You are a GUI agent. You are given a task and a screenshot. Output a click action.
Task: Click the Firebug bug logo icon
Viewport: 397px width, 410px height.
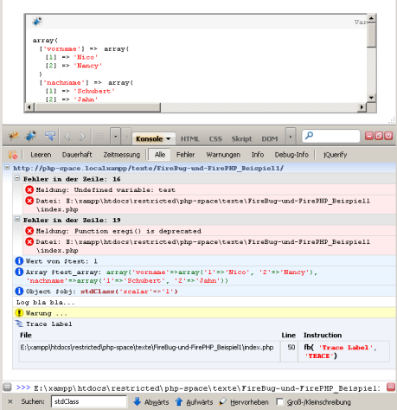coord(14,136)
